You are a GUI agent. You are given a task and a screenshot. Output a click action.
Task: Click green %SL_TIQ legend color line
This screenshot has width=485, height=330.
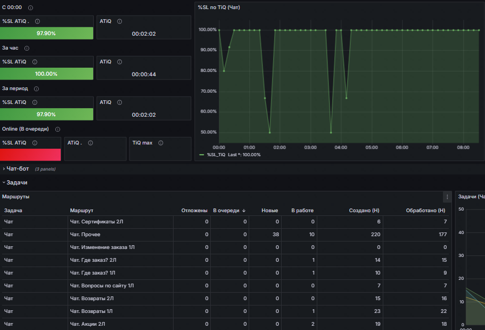coord(201,155)
